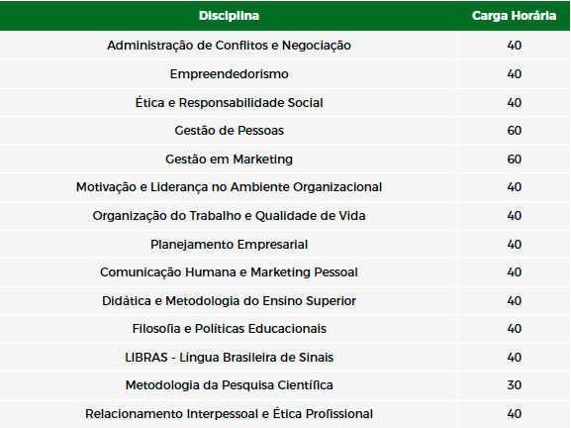Click the Planejamento Empresarial discipline
Screen dimensions: 571x428
[x=229, y=245]
